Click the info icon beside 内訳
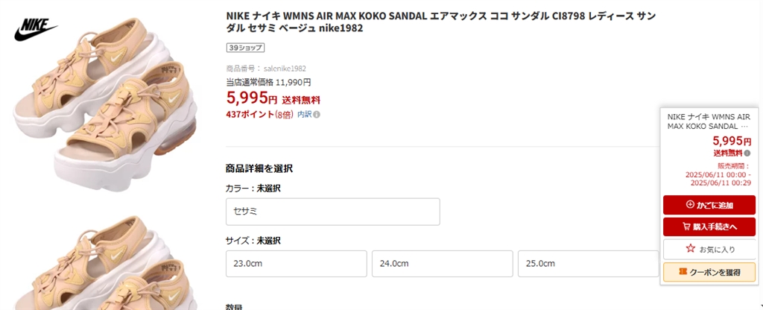 [x=317, y=115]
